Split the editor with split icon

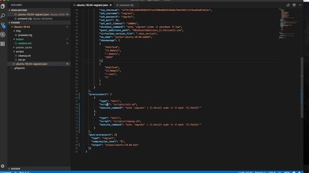click(294, 5)
